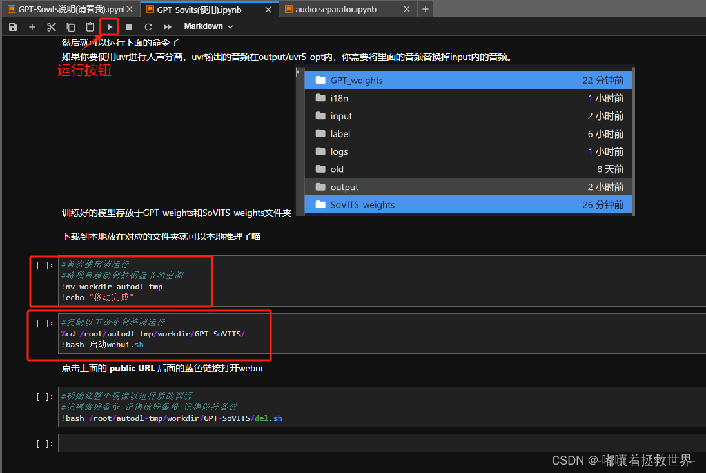The image size is (706, 473).
Task: Close the GPT-Sovits说明(请看我).ipynb tab
Action: (130, 10)
